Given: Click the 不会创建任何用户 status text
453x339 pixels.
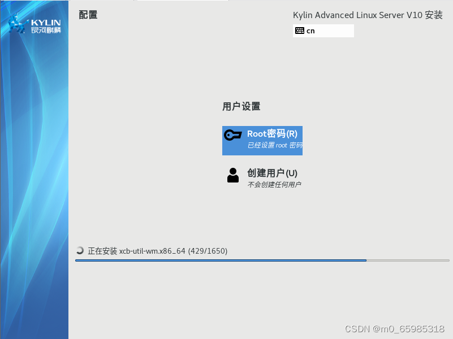Looking at the screenshot, I should [274, 184].
